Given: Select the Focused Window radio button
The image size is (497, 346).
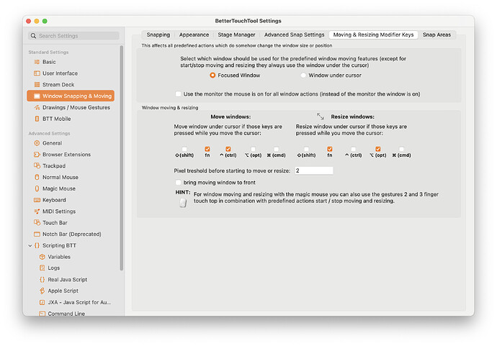Looking at the screenshot, I should pos(212,76).
